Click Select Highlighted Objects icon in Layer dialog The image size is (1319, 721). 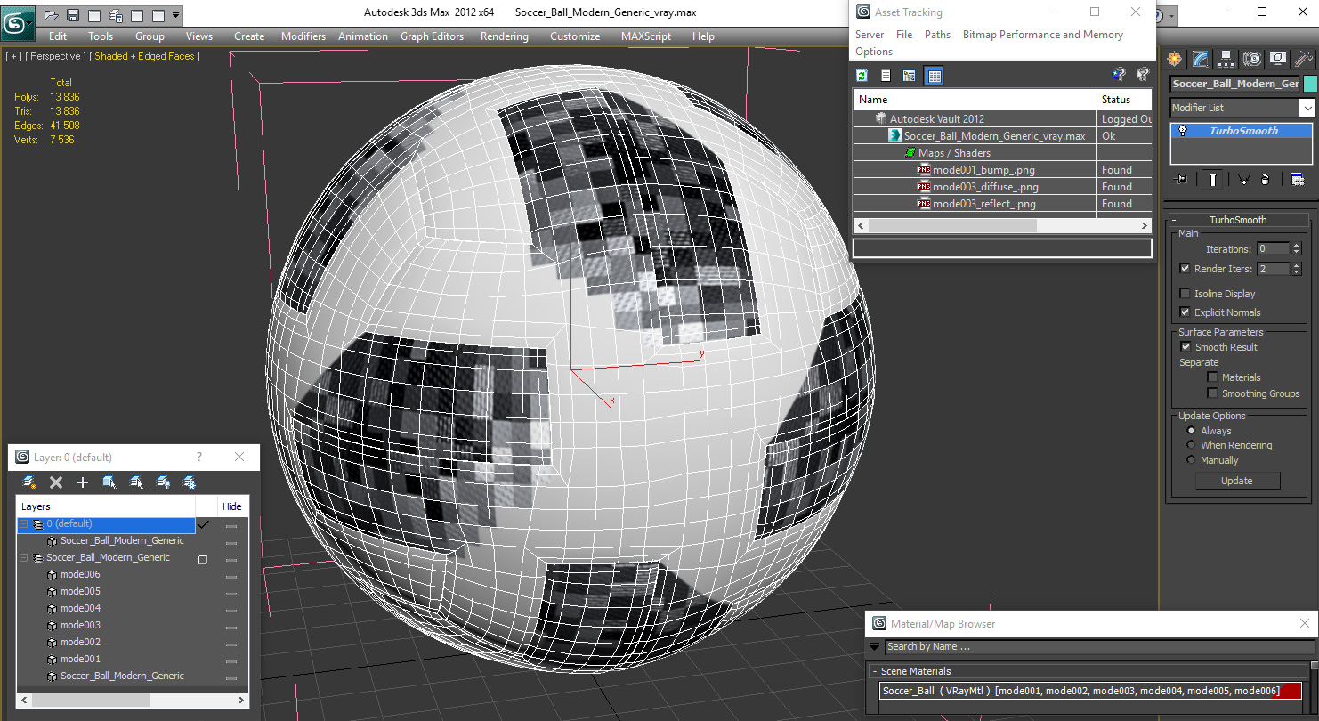[x=109, y=482]
